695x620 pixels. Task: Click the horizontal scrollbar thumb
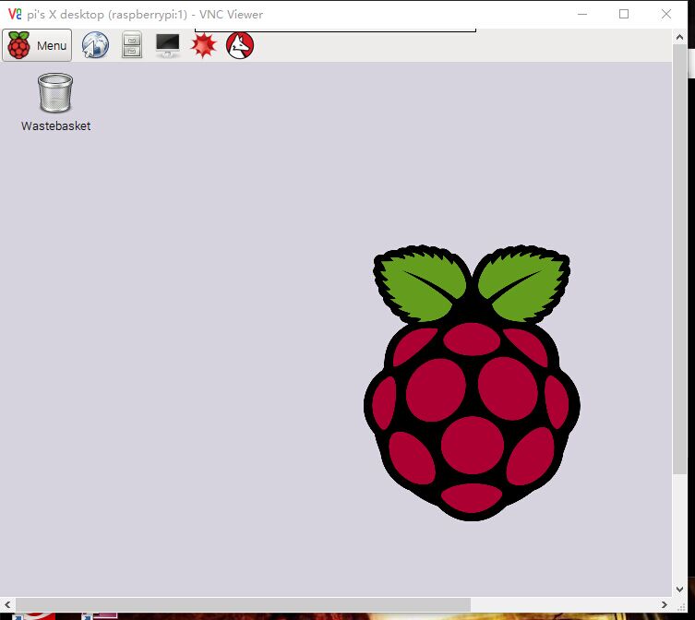(x=243, y=604)
